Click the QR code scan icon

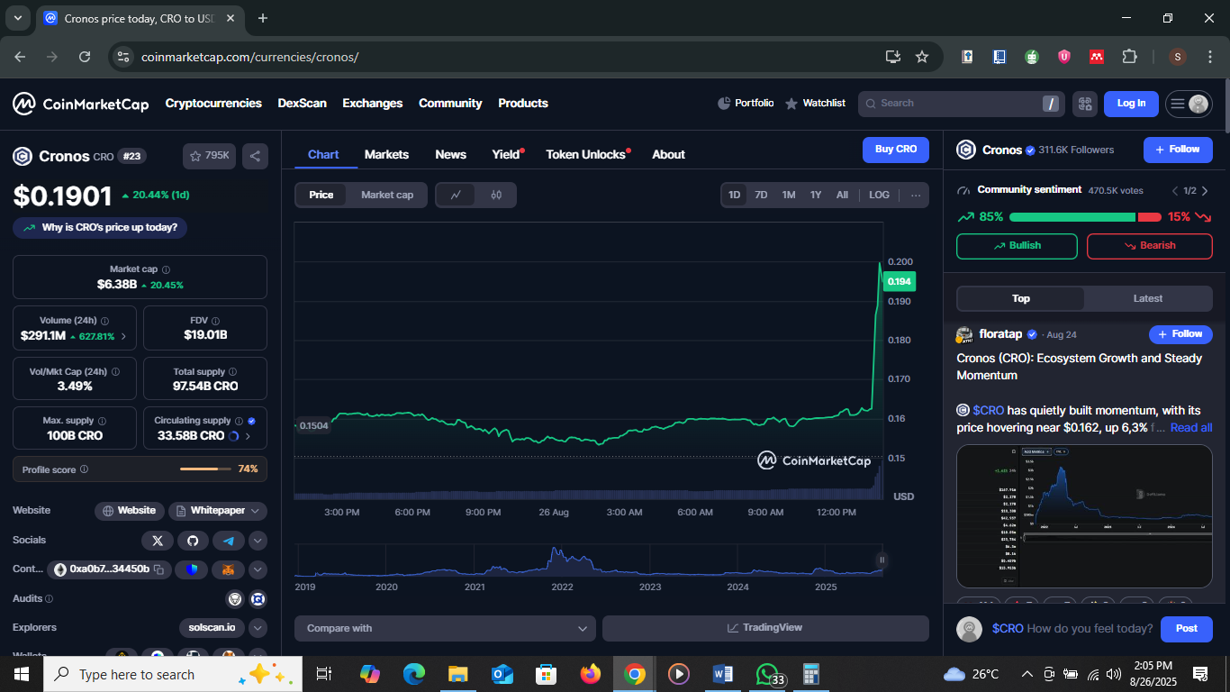tap(1084, 104)
